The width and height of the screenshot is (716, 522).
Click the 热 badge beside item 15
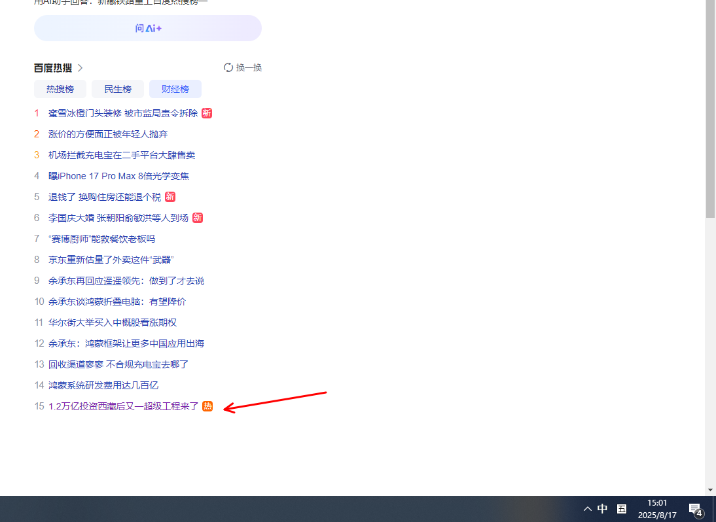pos(207,406)
